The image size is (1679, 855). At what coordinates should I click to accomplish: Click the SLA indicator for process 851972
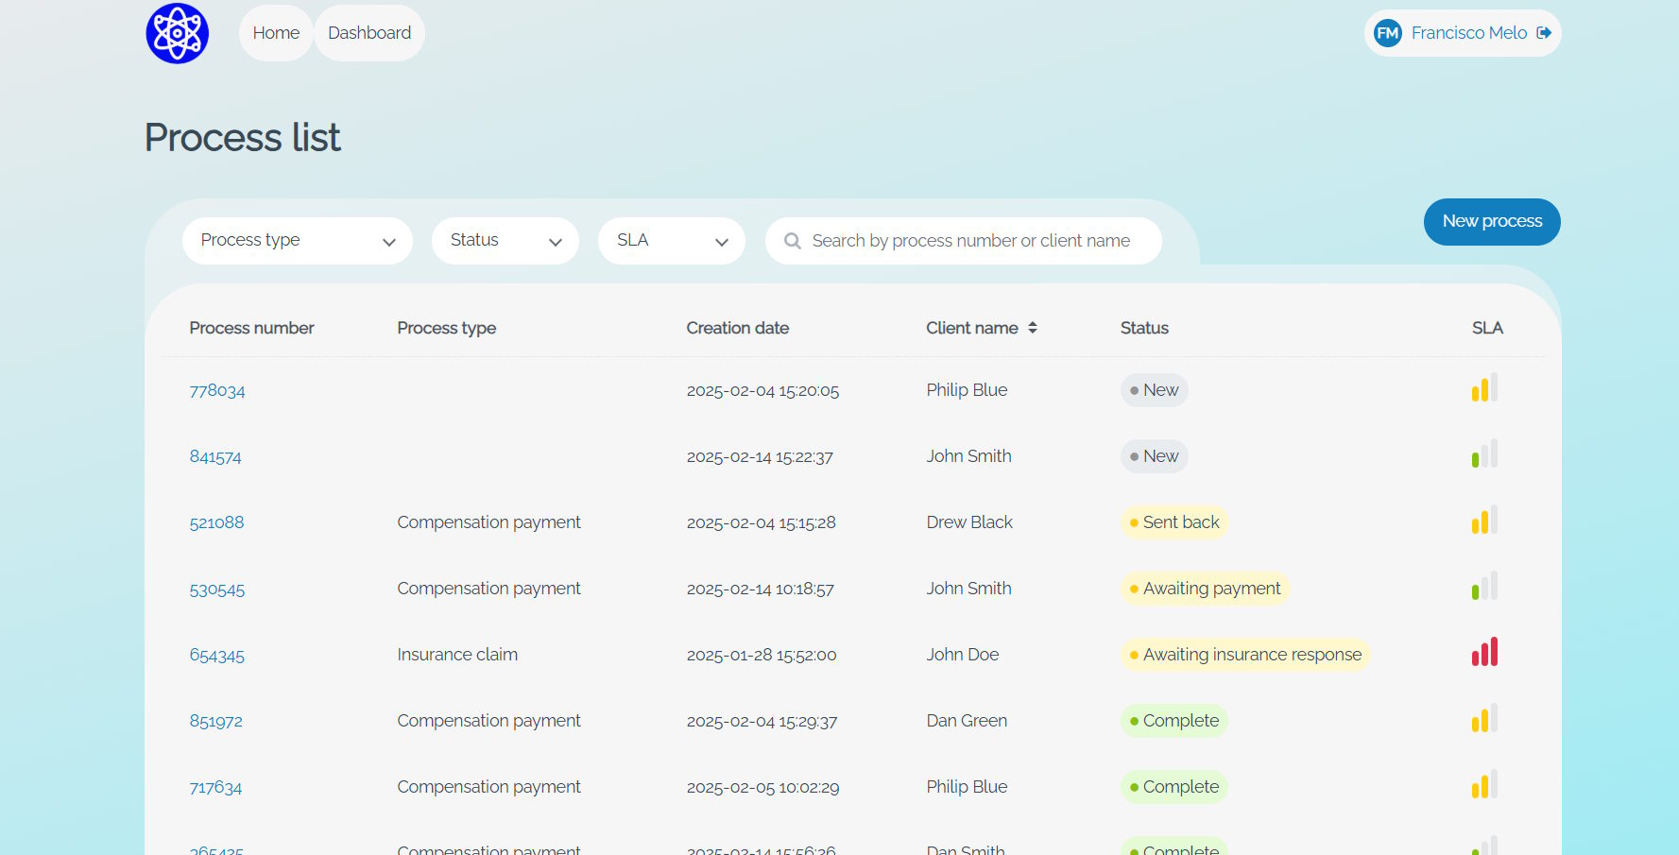point(1483,718)
